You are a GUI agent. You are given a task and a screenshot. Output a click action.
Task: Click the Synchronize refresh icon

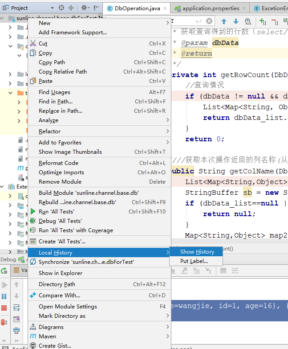33,262
